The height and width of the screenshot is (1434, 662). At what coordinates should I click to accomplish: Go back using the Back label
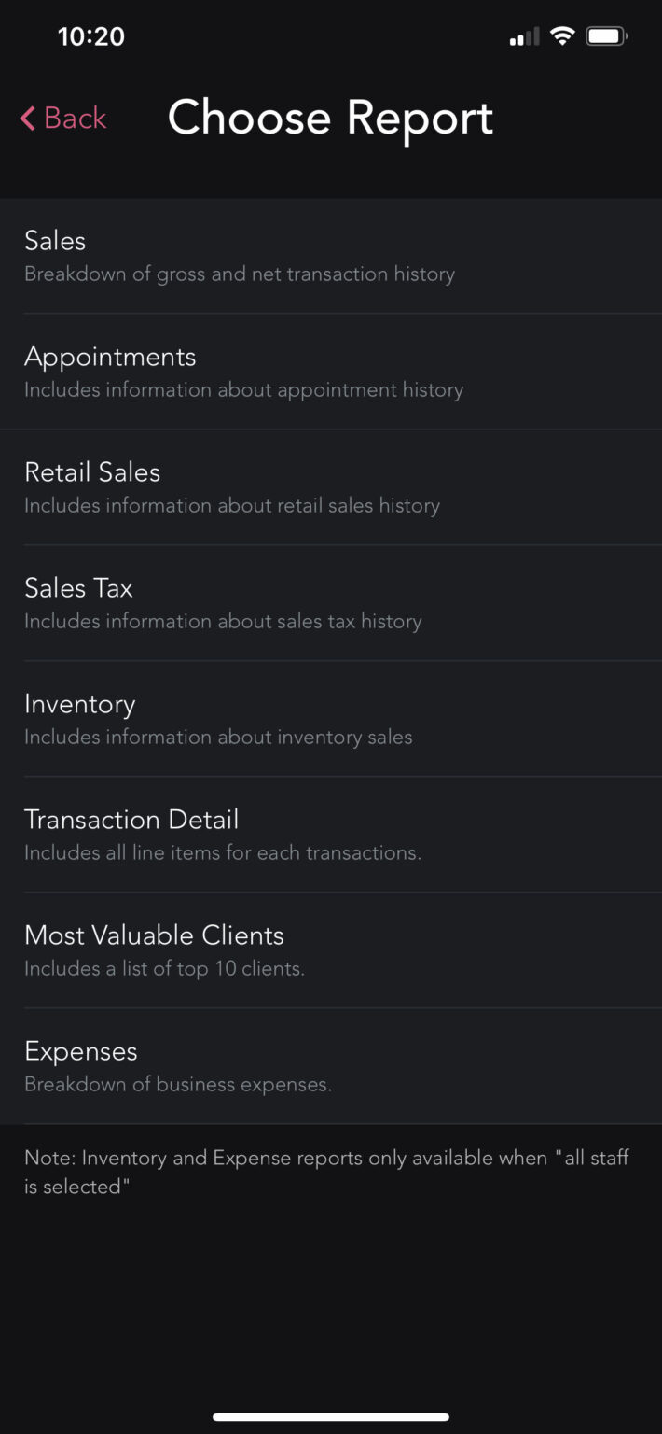point(76,119)
